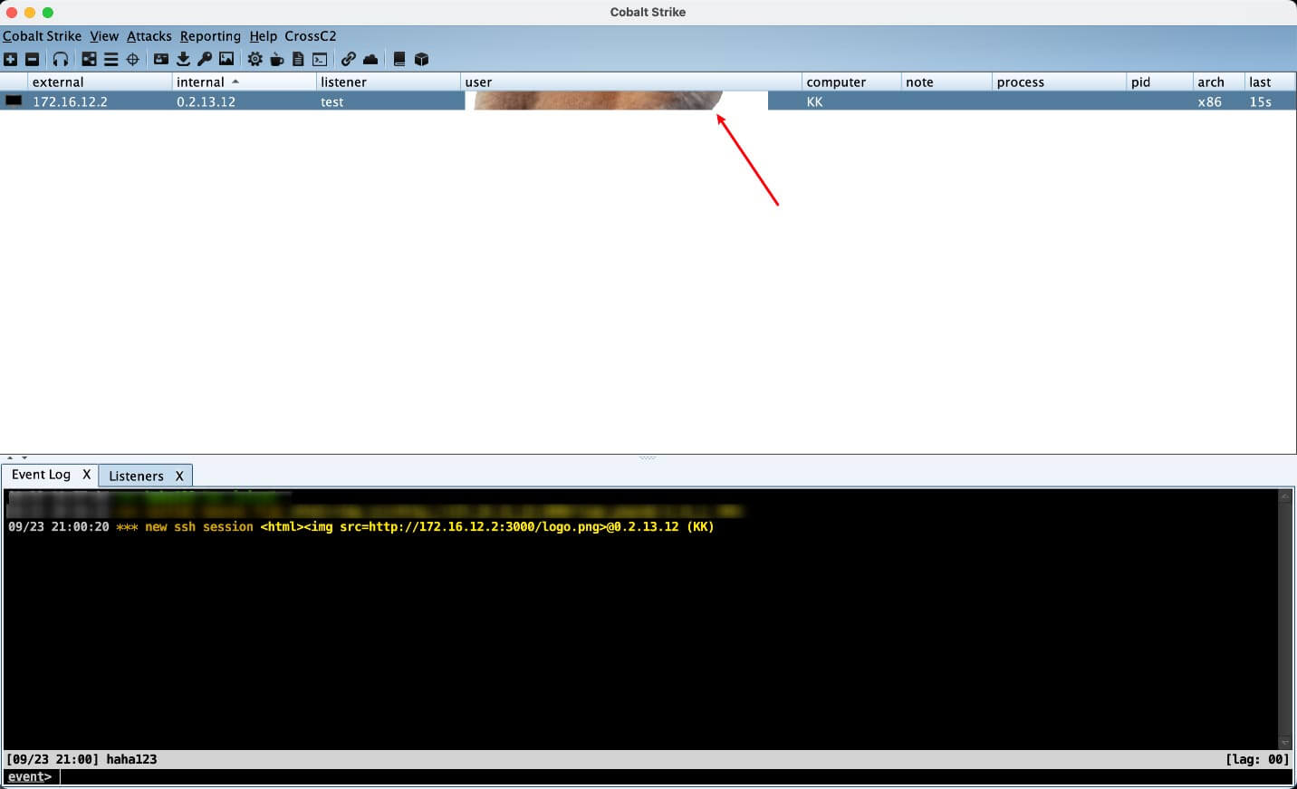Viewport: 1297px width, 789px height.
Task: Click the downloads arrow toolbar icon
Action: point(183,59)
